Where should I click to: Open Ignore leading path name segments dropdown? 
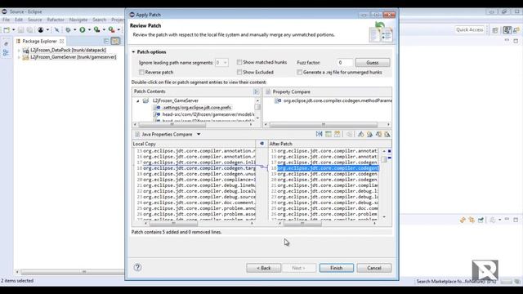(x=221, y=62)
